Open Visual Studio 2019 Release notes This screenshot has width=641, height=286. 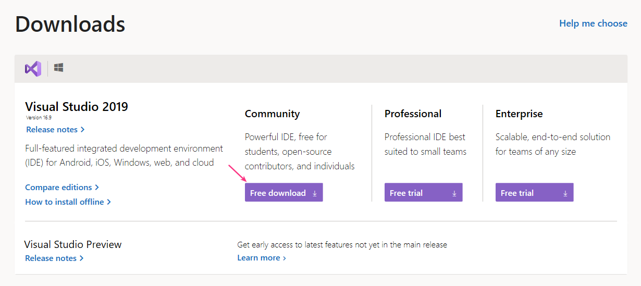55,129
